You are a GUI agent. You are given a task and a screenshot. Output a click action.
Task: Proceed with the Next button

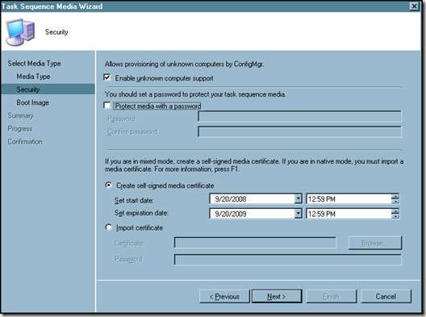click(x=277, y=296)
